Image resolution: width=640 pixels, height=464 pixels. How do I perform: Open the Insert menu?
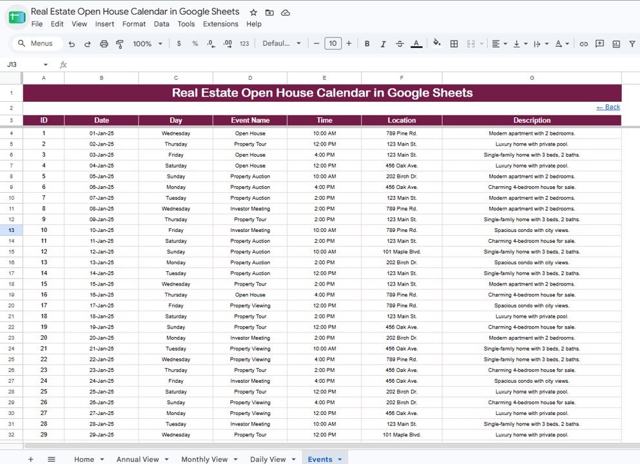click(104, 24)
